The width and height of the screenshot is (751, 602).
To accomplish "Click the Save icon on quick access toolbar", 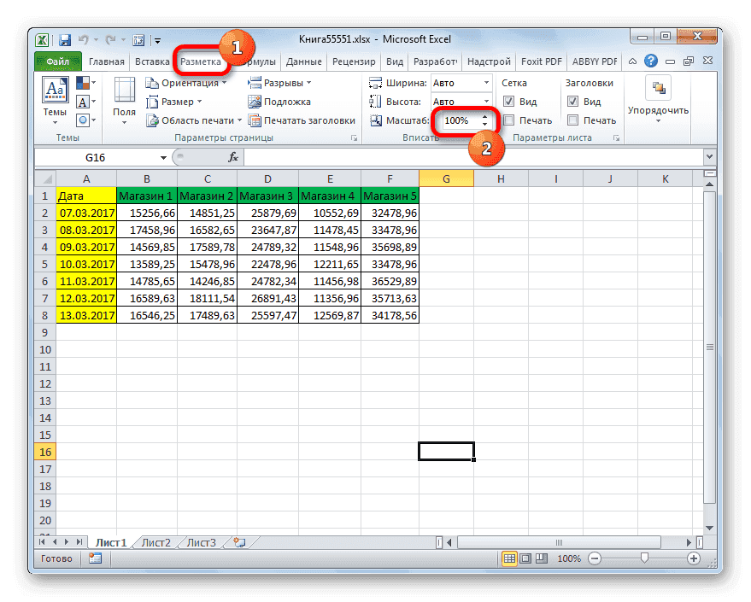I will tap(64, 39).
